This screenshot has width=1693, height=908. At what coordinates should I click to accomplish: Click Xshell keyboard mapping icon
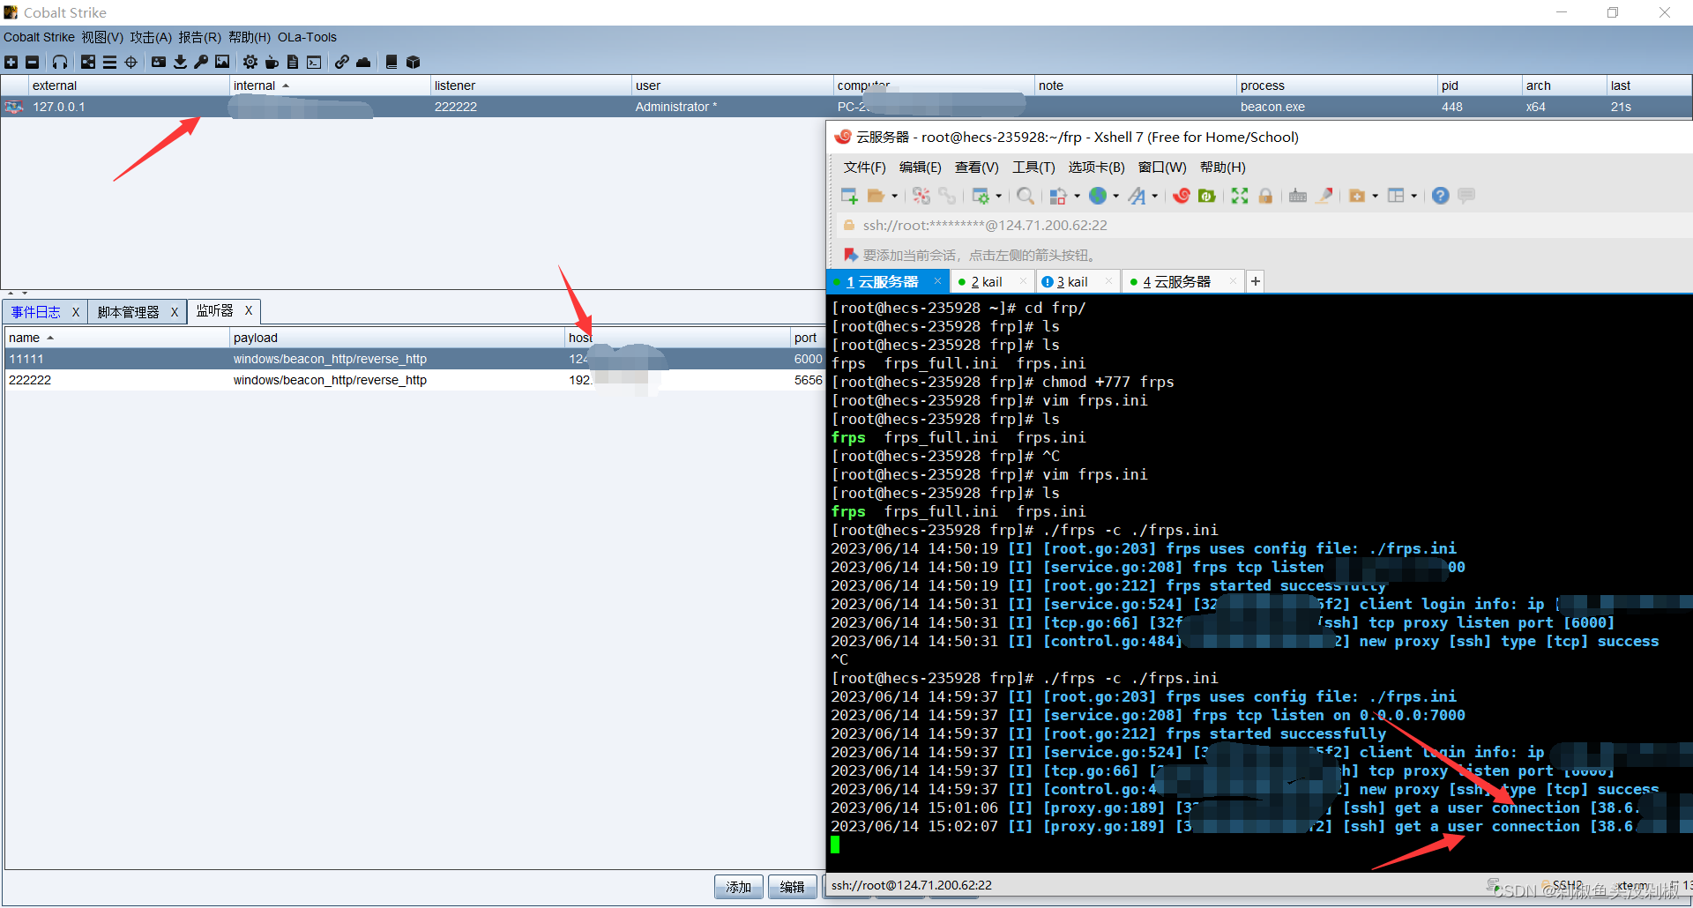pos(1298,196)
